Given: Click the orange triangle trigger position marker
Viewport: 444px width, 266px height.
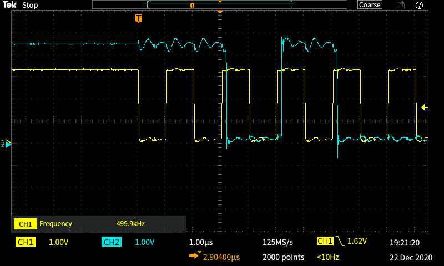Looking at the screenshot, I should [x=220, y=12].
